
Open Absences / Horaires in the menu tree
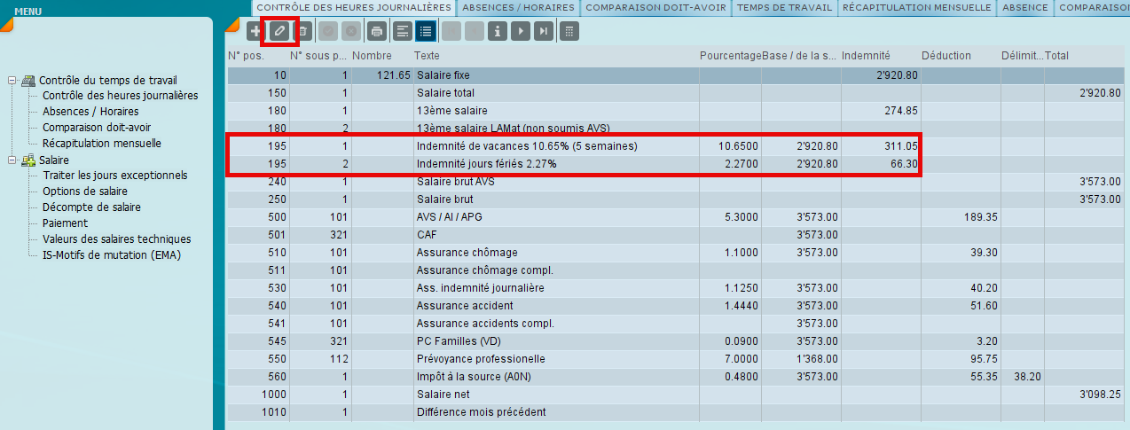tap(90, 112)
